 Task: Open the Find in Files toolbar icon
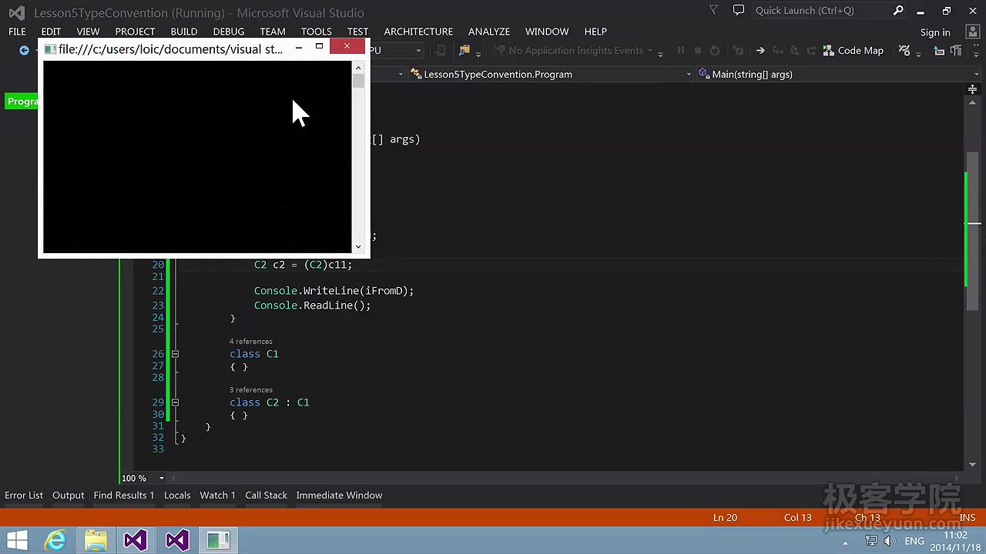(x=464, y=51)
